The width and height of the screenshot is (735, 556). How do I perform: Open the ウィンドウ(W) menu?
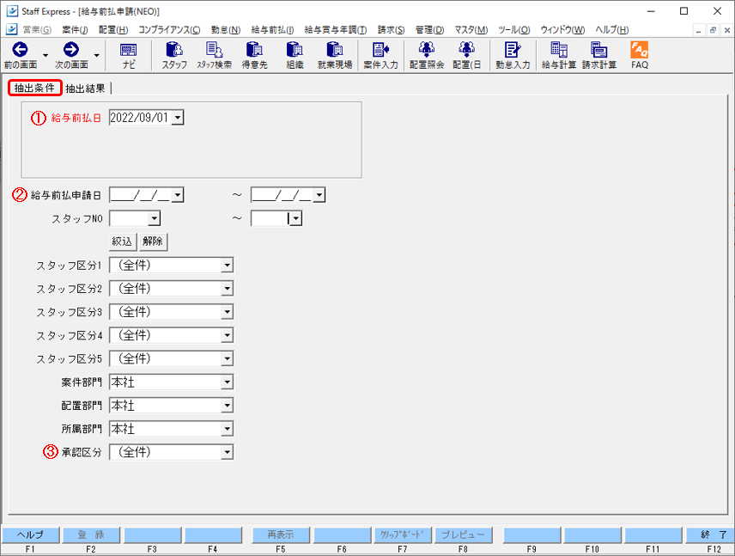pos(562,30)
